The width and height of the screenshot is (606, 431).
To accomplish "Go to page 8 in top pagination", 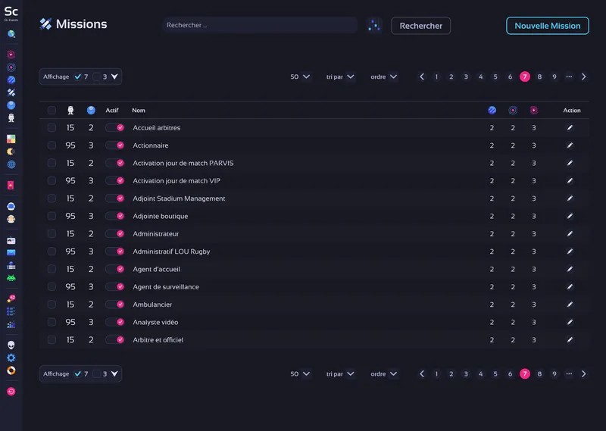I will tap(539, 77).
